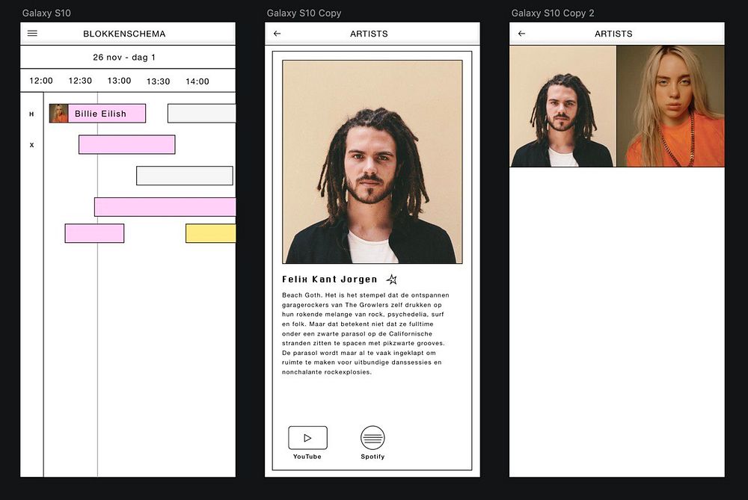Viewport: 748px width, 500px height.
Task: Toggle favorite star next to Felix Kant Jorgen
Action: 392,280
